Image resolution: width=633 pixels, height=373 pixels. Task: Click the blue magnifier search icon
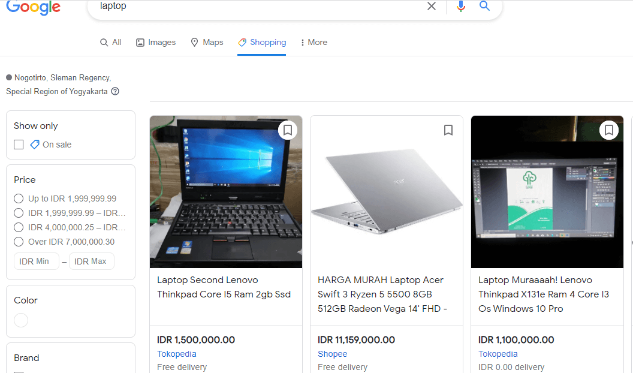click(x=484, y=5)
